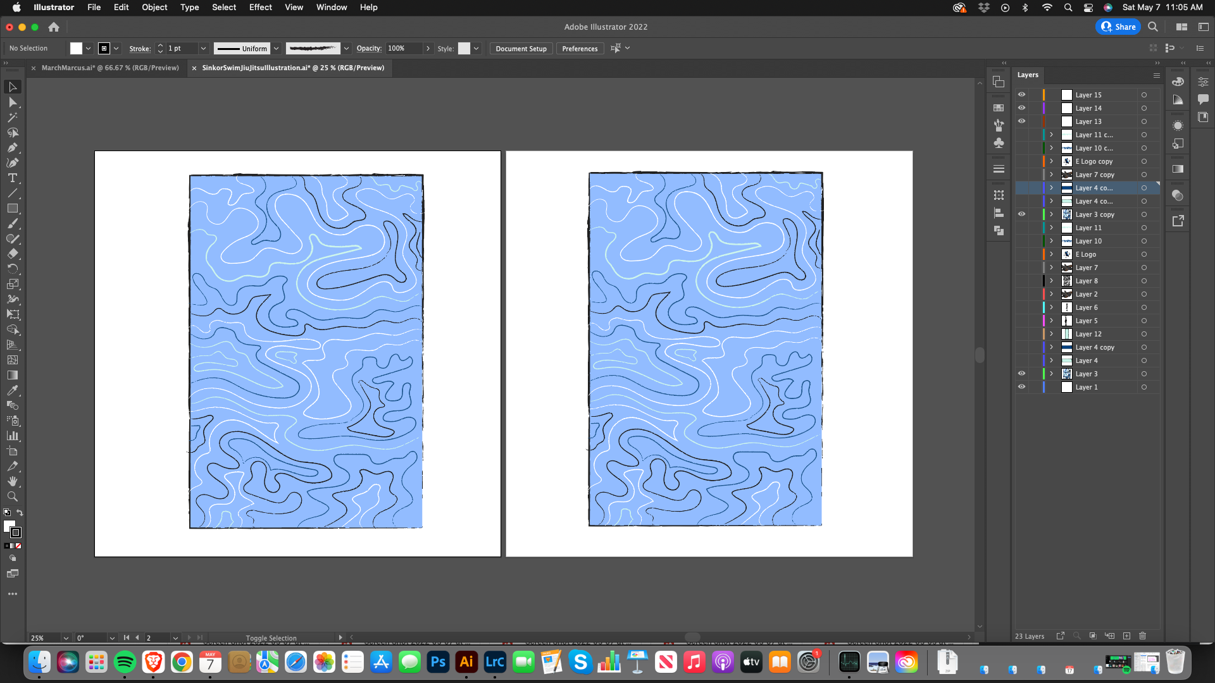Select the Zoom tool in toolbar

coord(12,497)
